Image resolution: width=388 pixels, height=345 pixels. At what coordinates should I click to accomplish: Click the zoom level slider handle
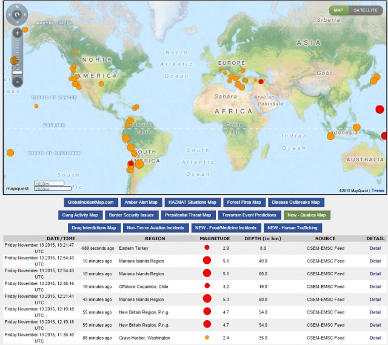tap(17, 72)
